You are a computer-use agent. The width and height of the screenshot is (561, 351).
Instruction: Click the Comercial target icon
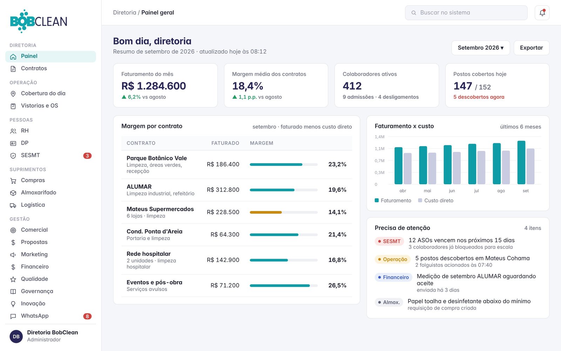[x=13, y=230]
